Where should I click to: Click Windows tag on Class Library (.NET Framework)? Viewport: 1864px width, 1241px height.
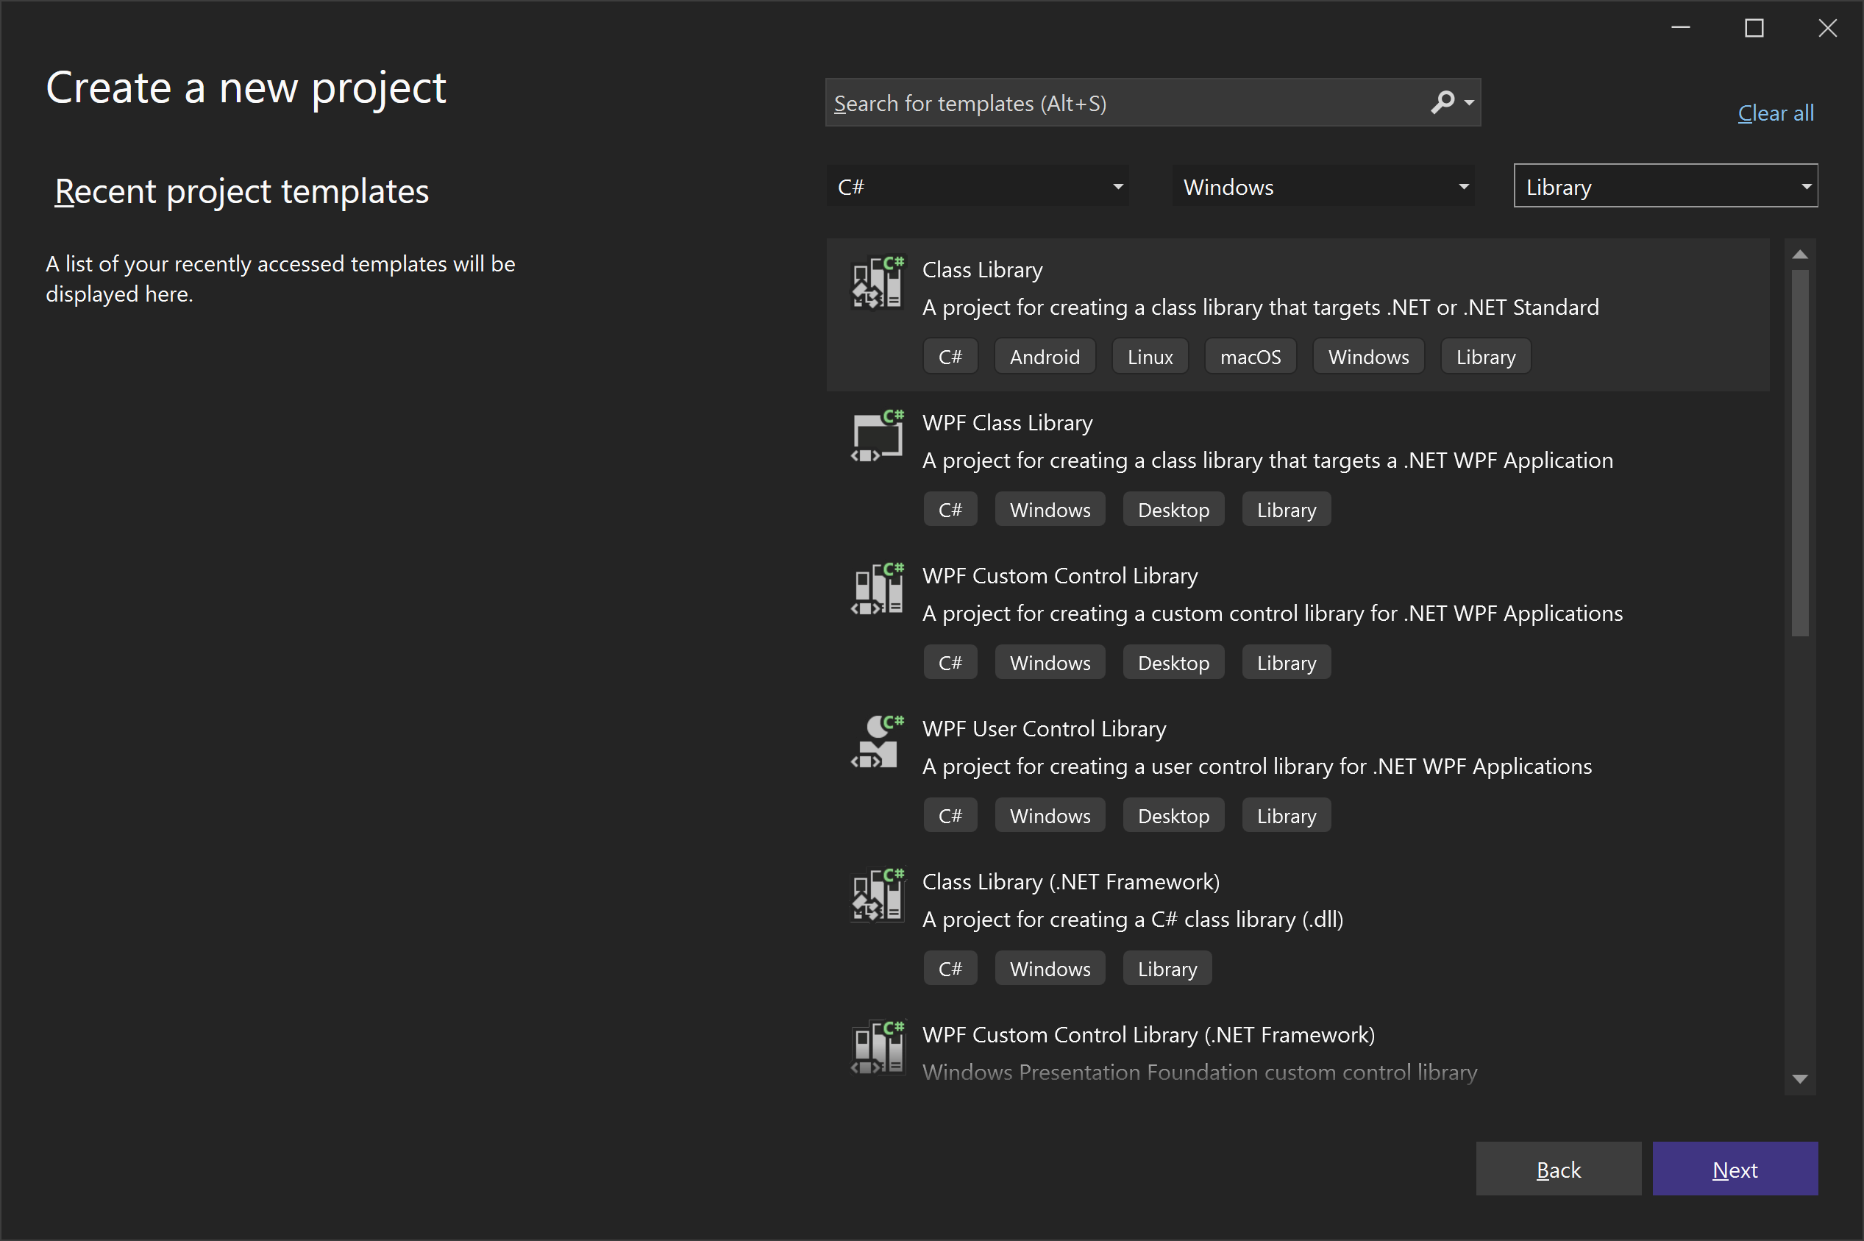click(x=1050, y=969)
